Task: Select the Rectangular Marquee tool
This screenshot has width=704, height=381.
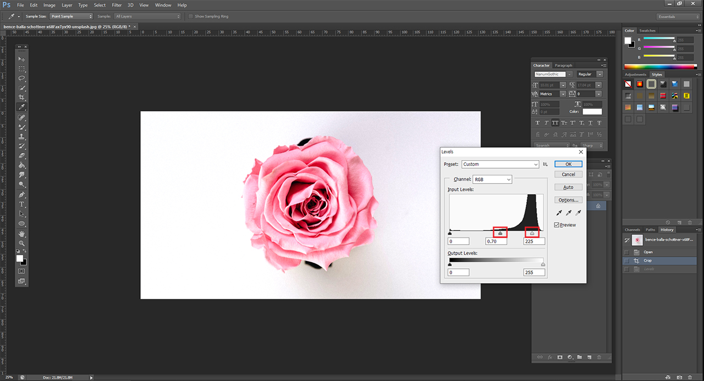Action: pos(22,69)
